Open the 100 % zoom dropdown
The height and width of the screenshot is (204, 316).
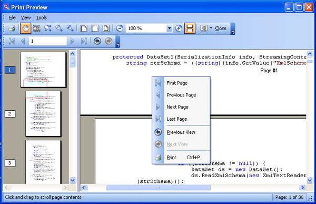pyautogui.click(x=170, y=28)
